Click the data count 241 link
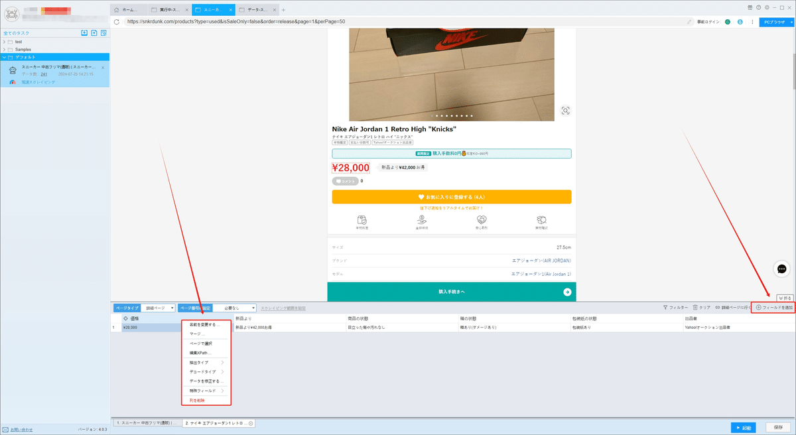Viewport: 796px width, 435px height. pyautogui.click(x=44, y=74)
